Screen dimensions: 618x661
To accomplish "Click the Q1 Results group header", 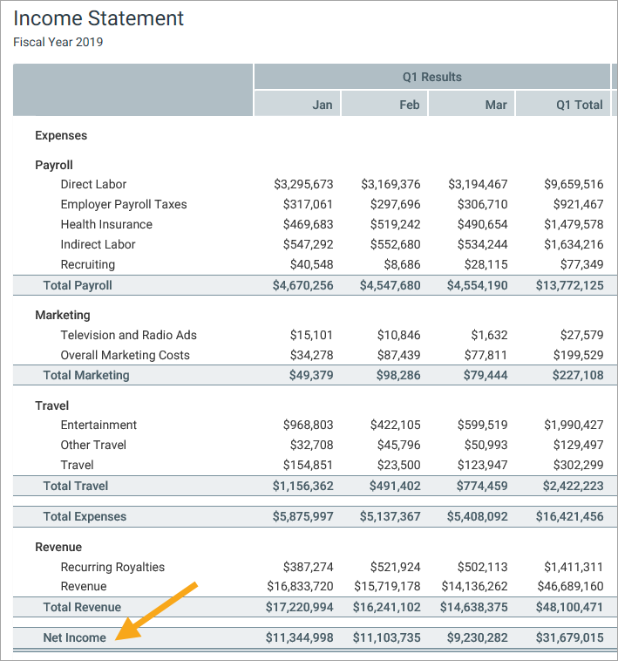I will [x=431, y=77].
